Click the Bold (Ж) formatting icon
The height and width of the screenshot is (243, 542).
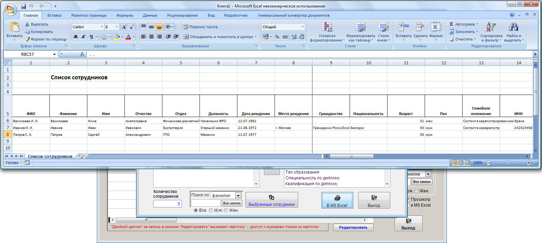click(x=76, y=37)
